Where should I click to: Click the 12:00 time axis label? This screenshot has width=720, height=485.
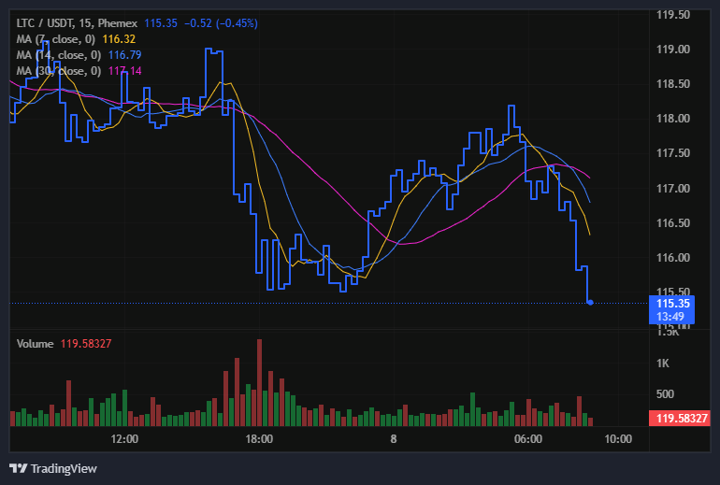pyautogui.click(x=124, y=438)
